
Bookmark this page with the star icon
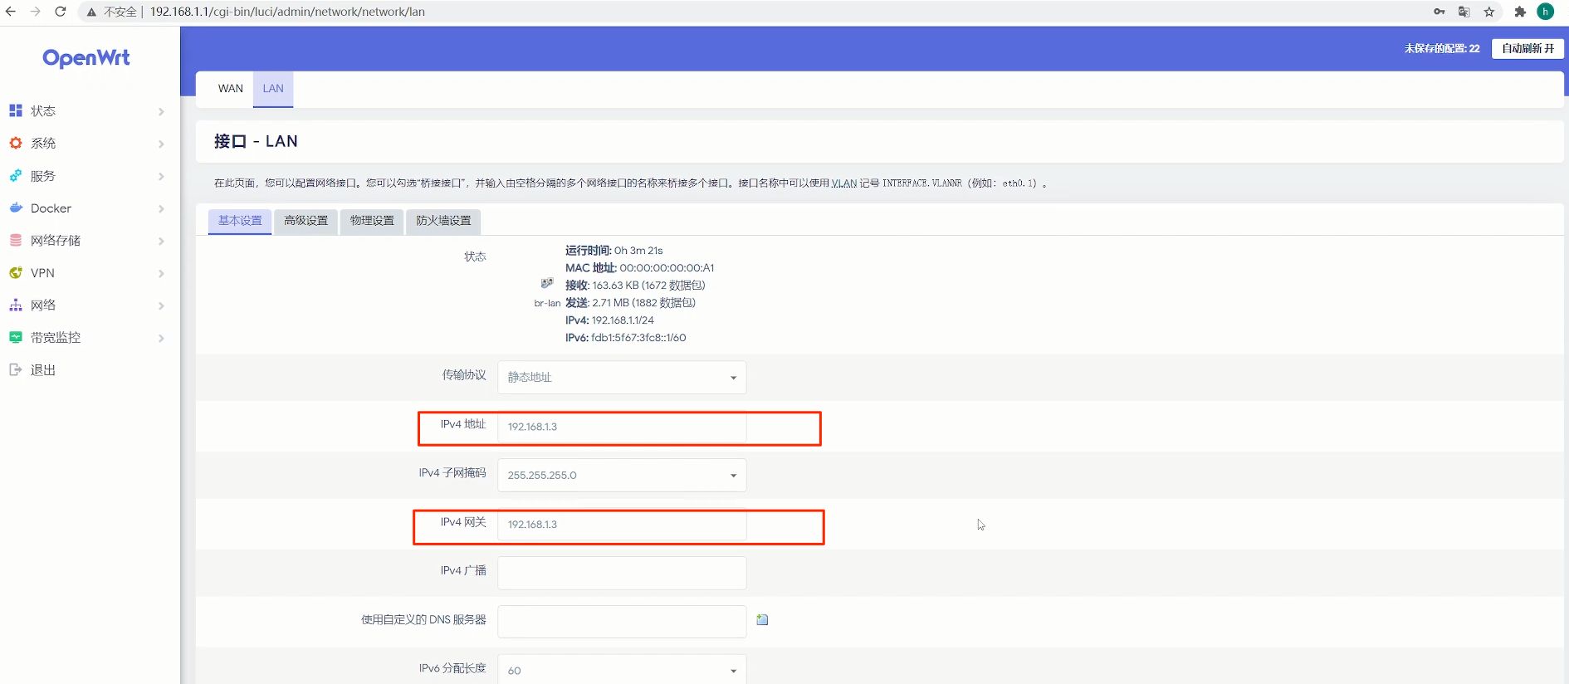click(x=1489, y=12)
